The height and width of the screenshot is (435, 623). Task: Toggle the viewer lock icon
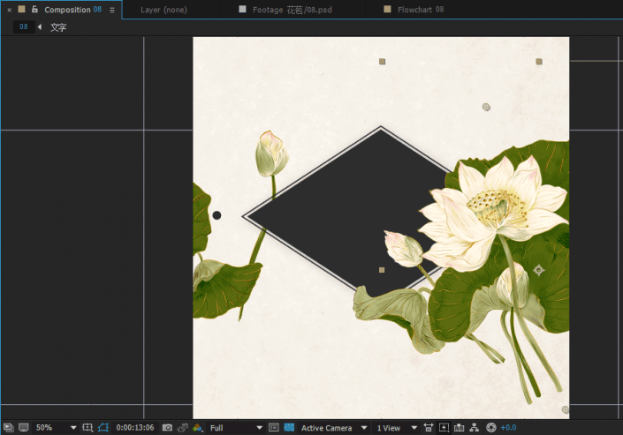[34, 9]
